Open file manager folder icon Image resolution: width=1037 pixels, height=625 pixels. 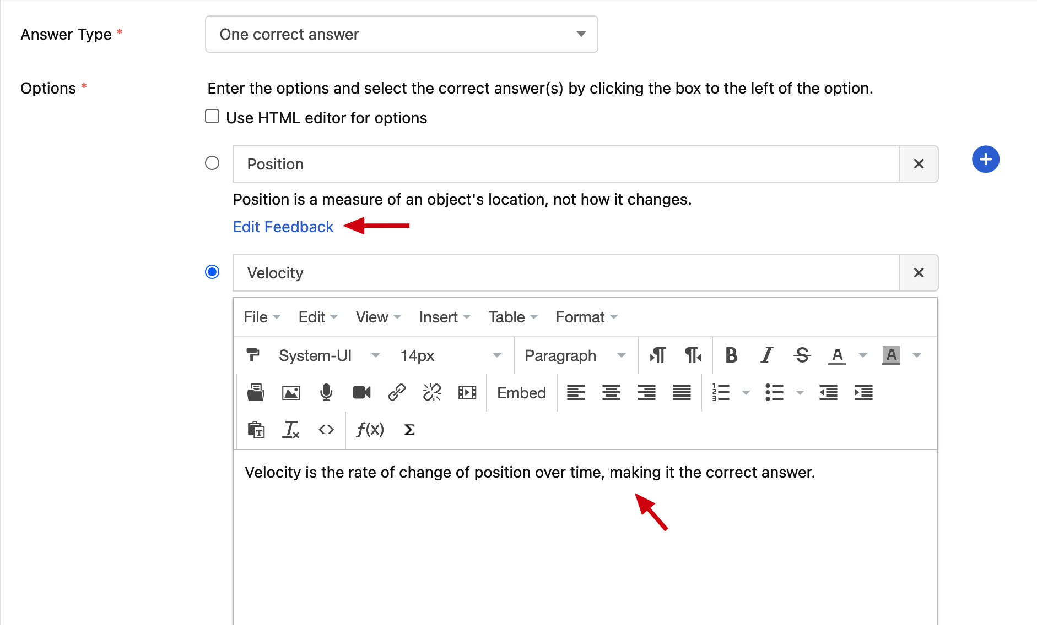pos(256,392)
